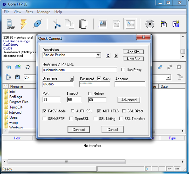Click the Copy pages icon

[x=69, y=24]
